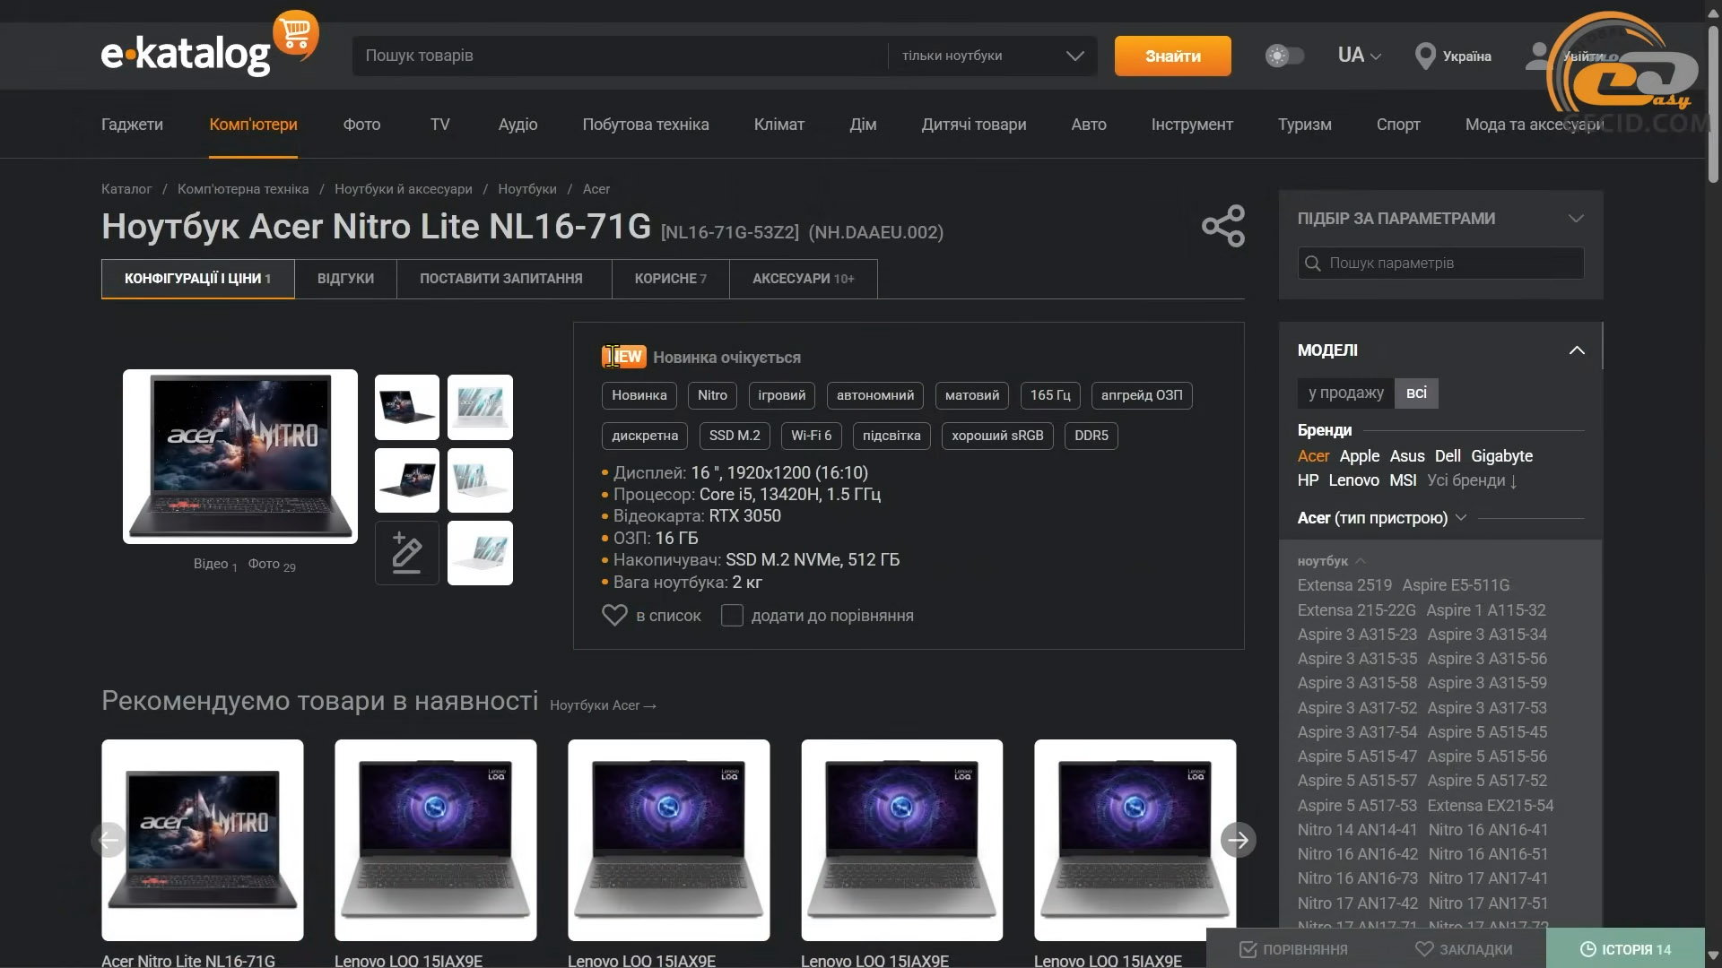This screenshot has width=1722, height=968.
Task: Click the e-katalog logo
Action: 186,54
